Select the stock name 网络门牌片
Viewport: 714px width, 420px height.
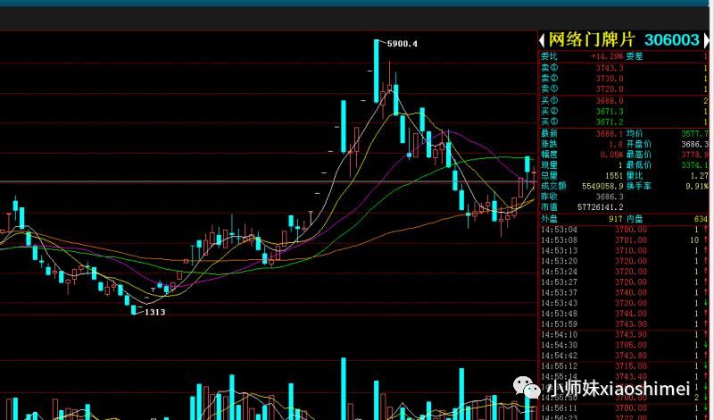[591, 40]
